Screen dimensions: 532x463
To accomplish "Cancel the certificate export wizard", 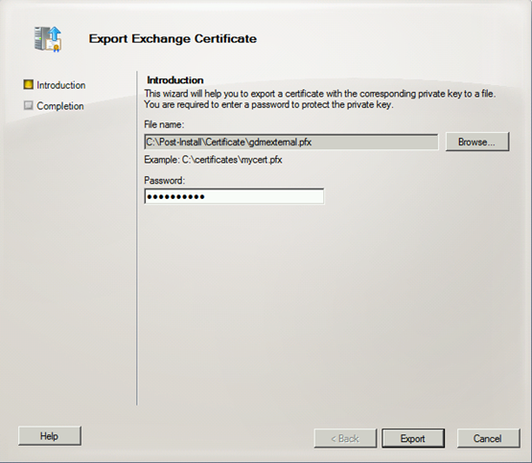I will pos(488,438).
